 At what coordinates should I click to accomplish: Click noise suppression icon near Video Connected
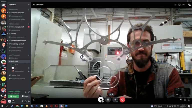click(x=25, y=92)
